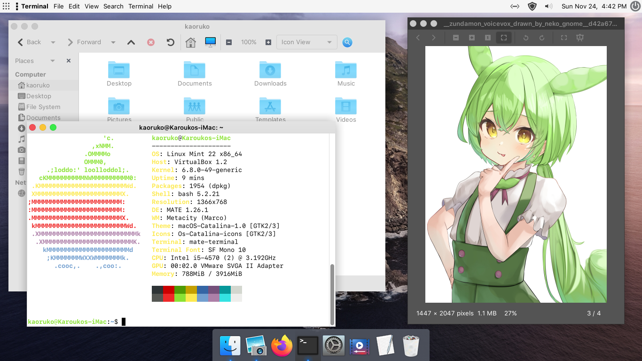Reload the kaoruko folder
642x361 pixels.
171,42
